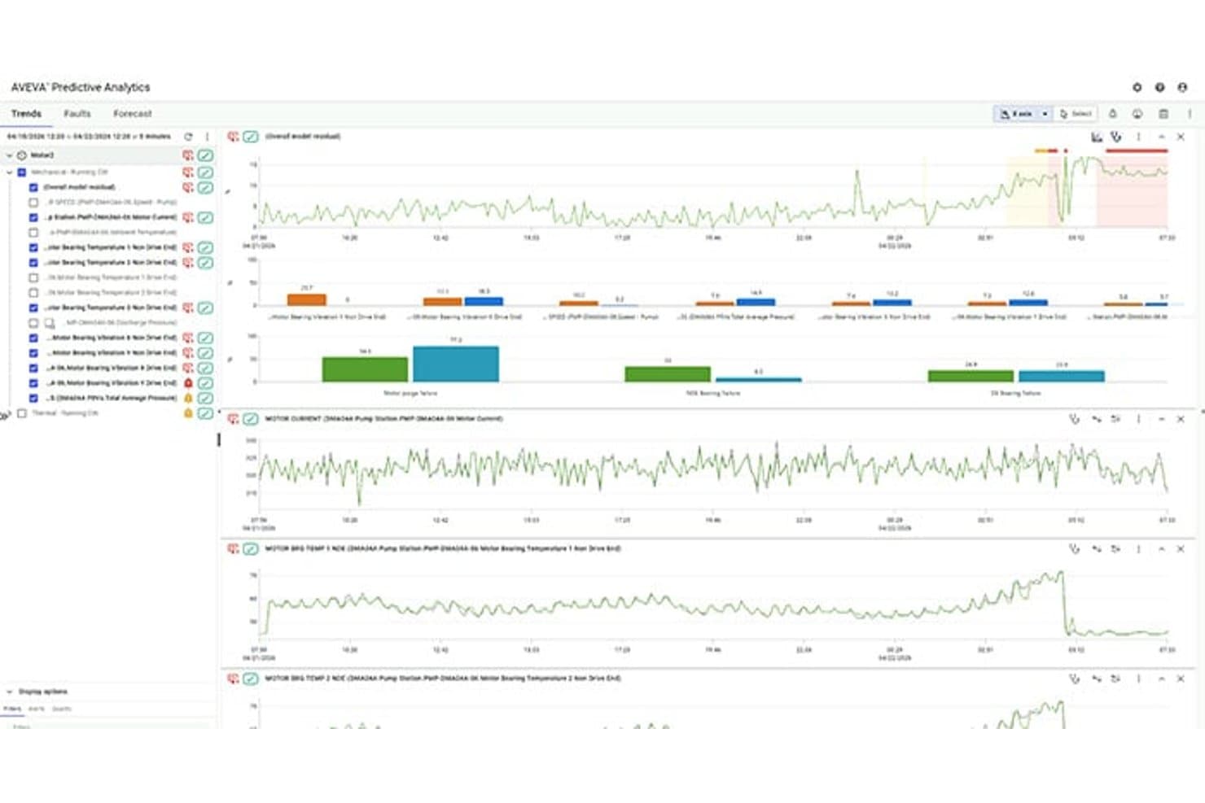Check the SPEED Pump checkbox

(33, 202)
